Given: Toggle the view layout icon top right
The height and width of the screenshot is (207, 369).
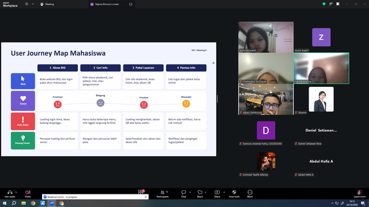Looking at the screenshot, I should 338,4.
